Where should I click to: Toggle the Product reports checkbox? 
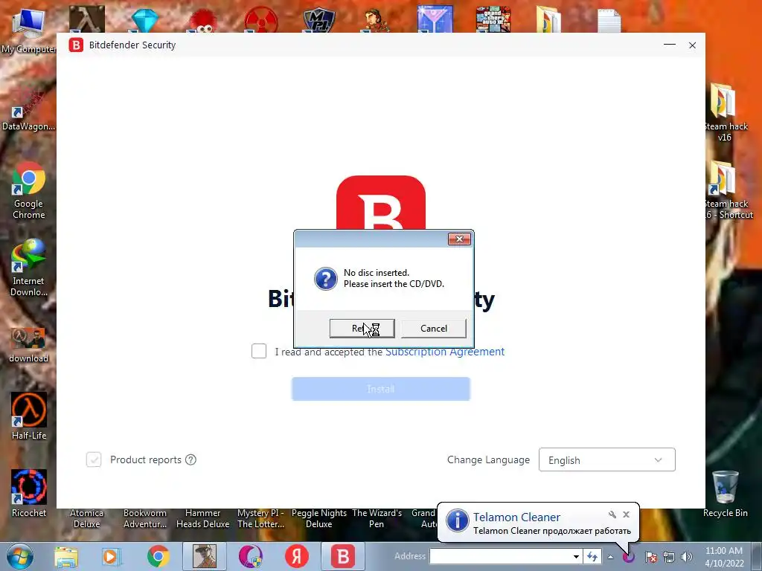click(94, 459)
